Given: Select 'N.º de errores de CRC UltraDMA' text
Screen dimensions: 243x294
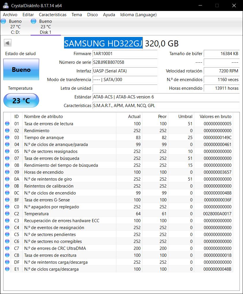Looking at the screenshot, I should pos(55,248).
